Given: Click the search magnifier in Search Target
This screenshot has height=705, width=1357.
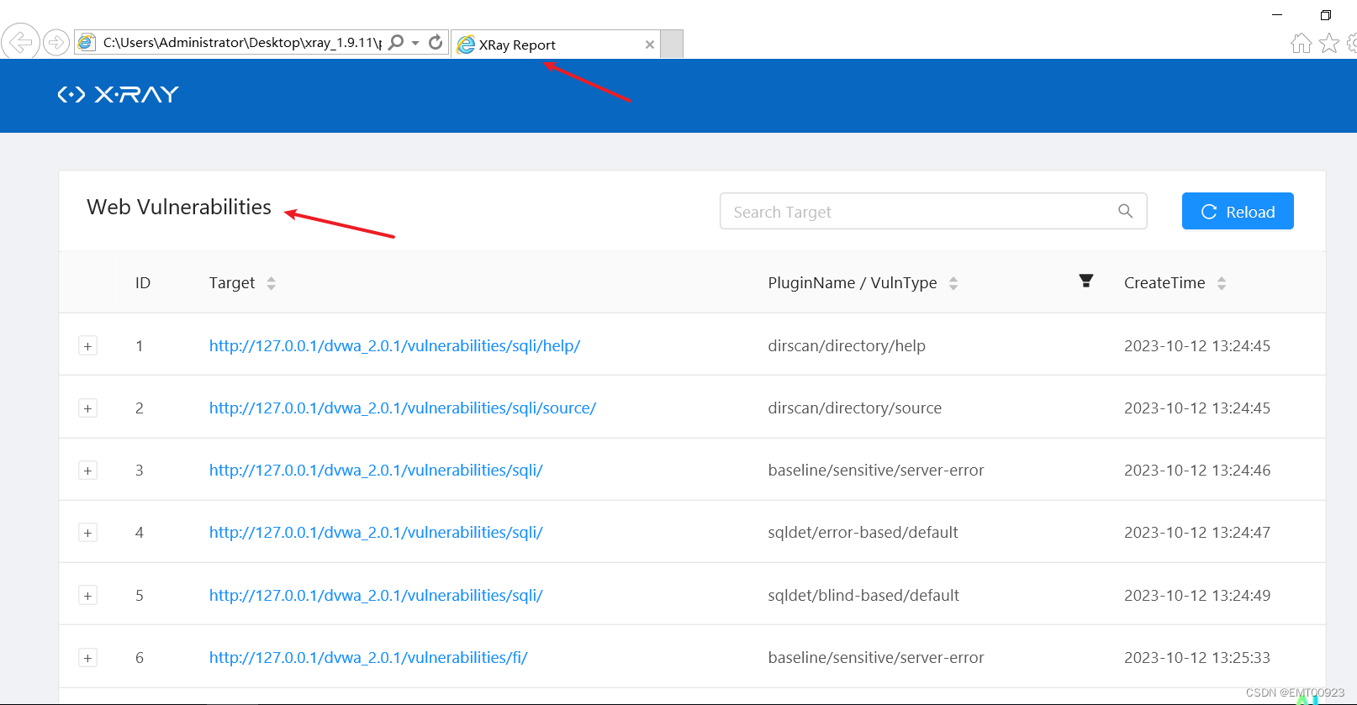Looking at the screenshot, I should (1126, 212).
